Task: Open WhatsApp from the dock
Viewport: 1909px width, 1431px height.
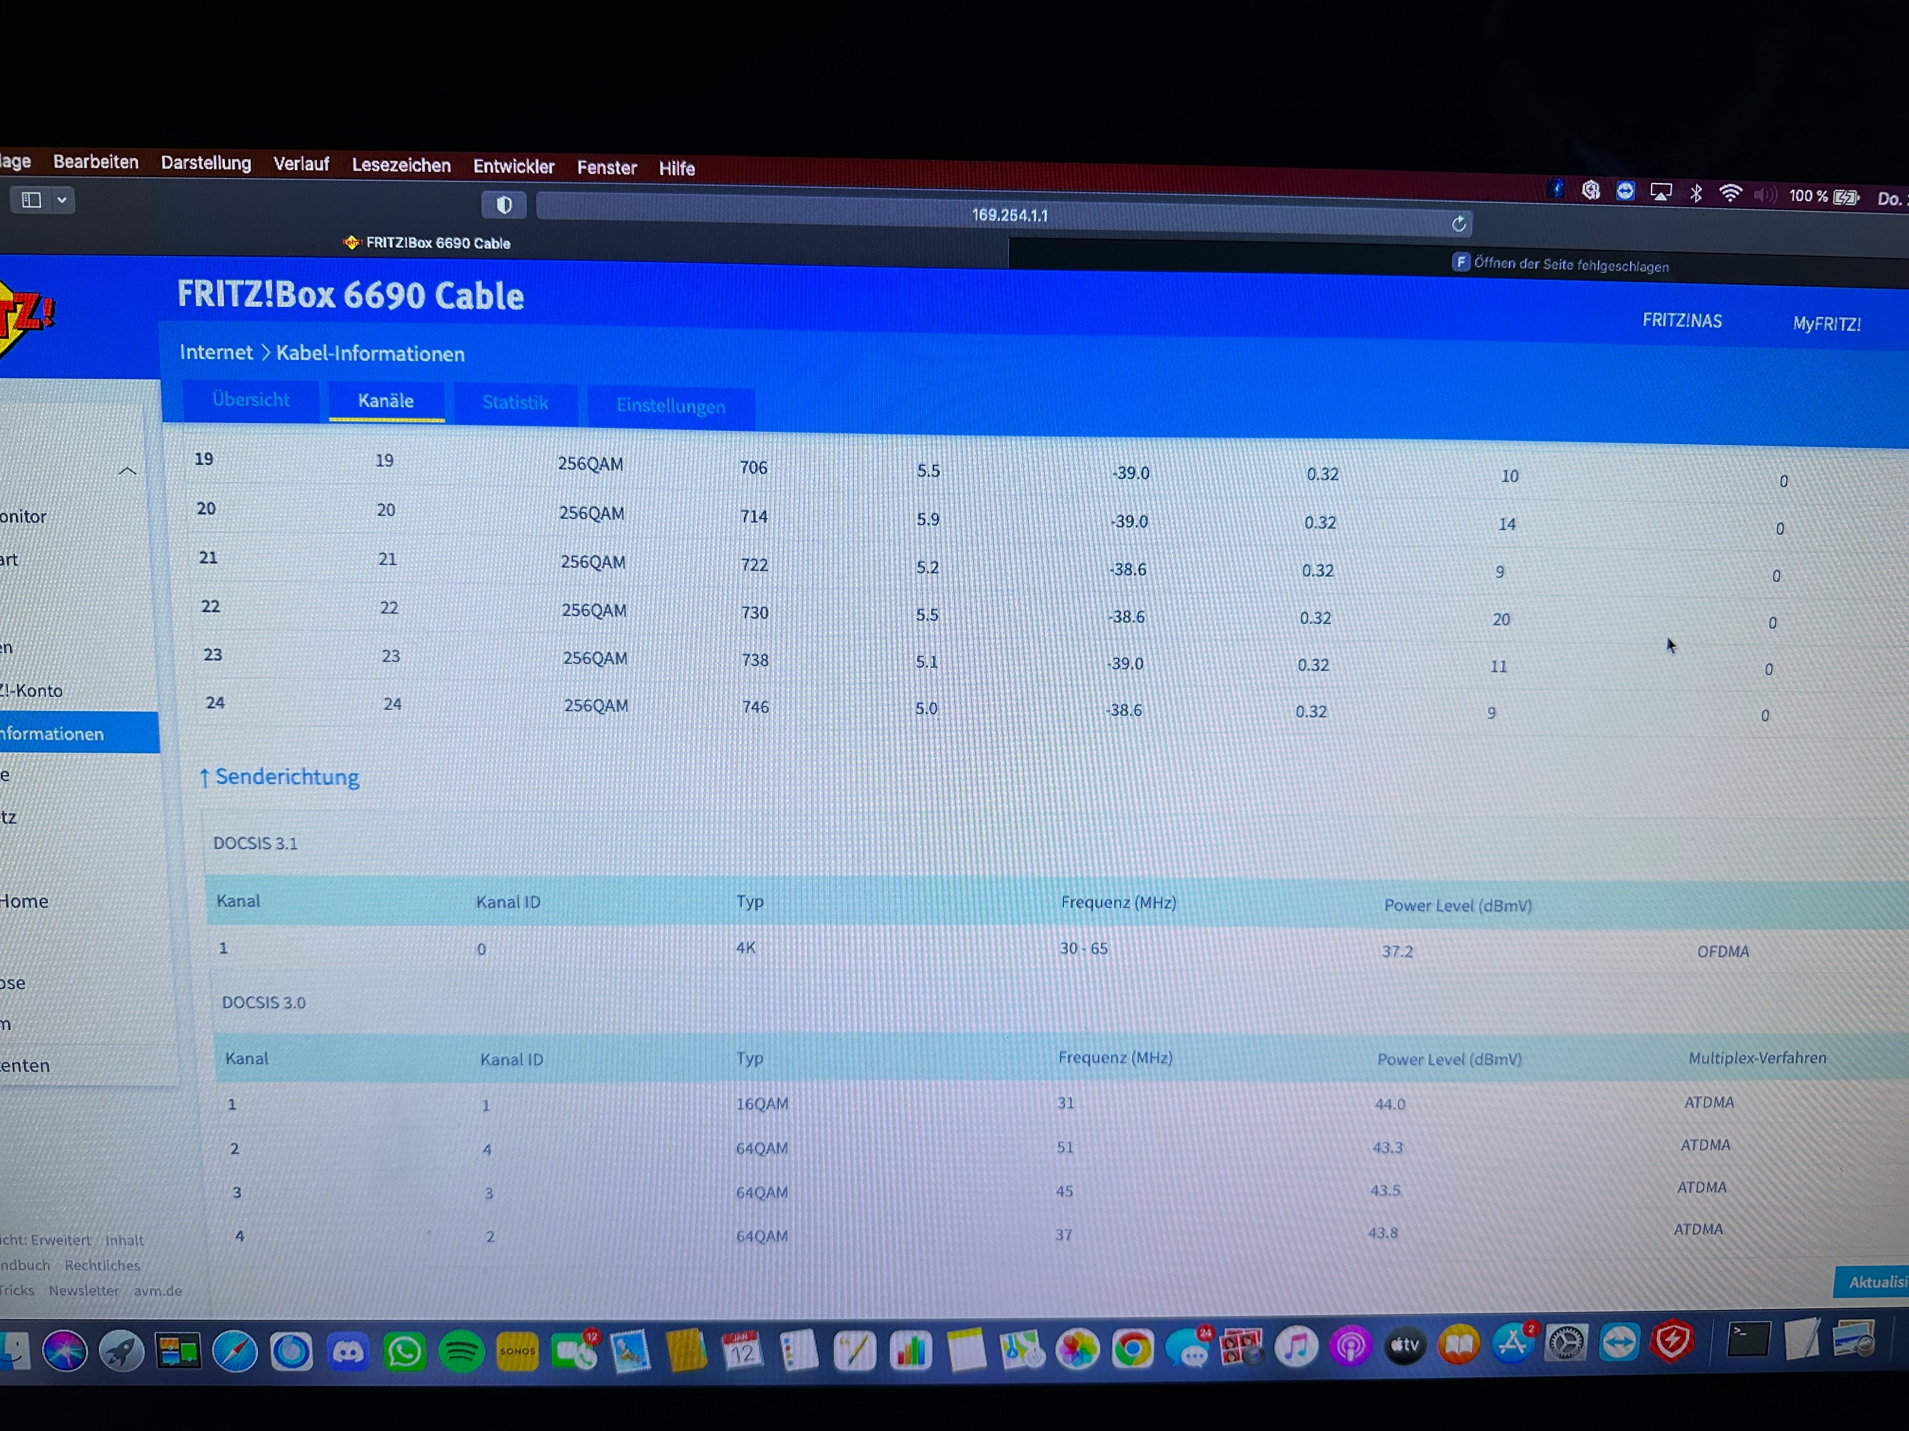Action: click(x=404, y=1351)
